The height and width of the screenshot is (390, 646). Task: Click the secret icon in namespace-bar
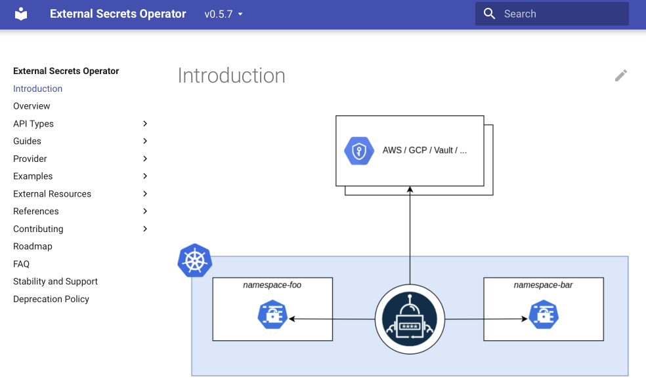(x=544, y=315)
